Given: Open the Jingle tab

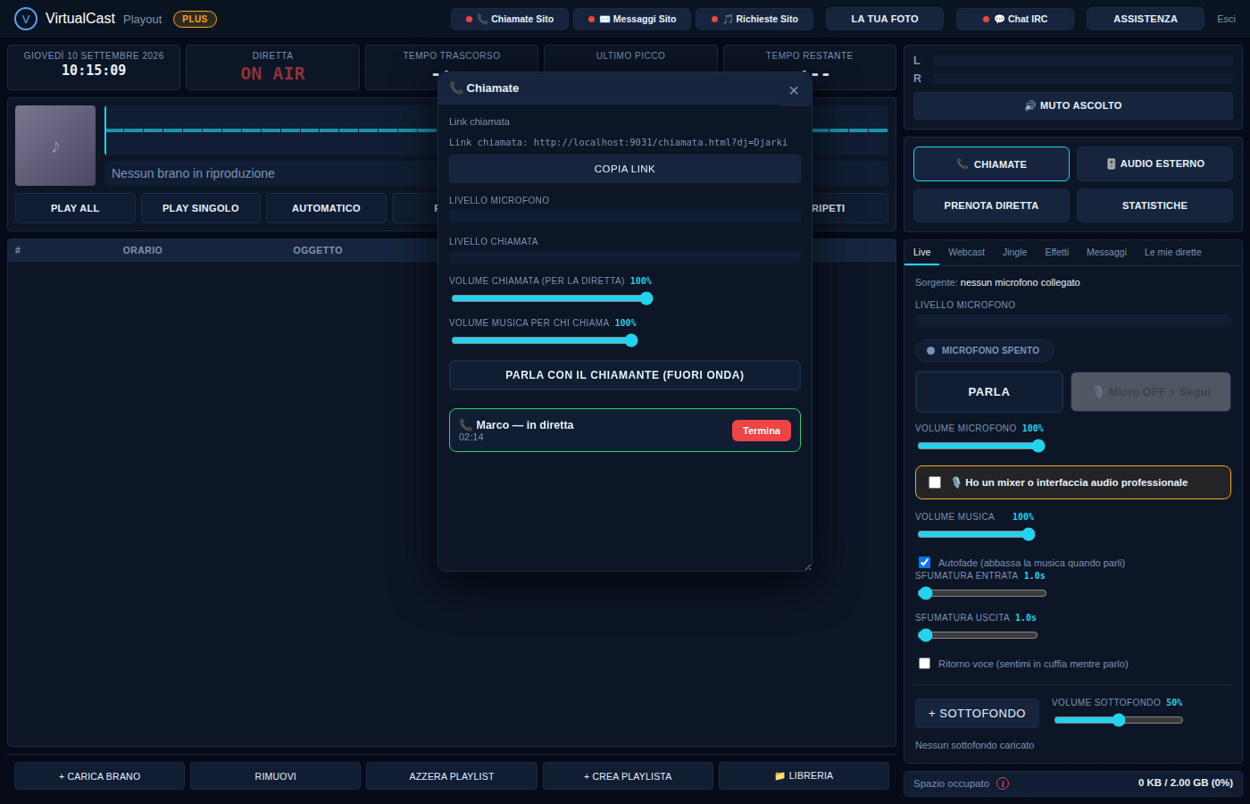Looking at the screenshot, I should pos(1014,252).
